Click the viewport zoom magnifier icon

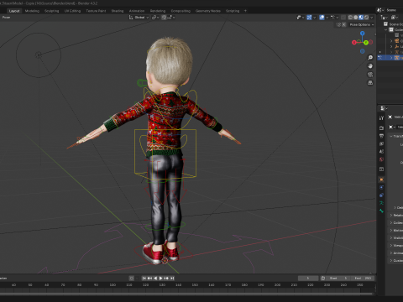tap(370, 58)
